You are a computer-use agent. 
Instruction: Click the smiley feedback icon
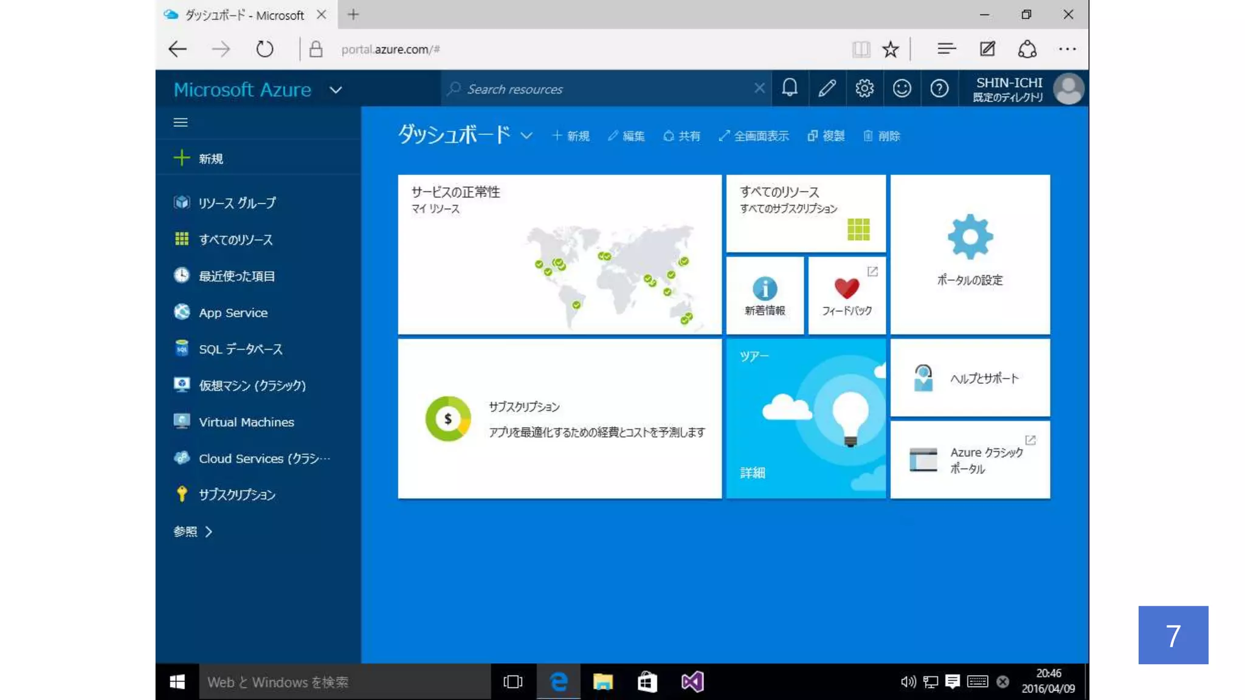[902, 89]
